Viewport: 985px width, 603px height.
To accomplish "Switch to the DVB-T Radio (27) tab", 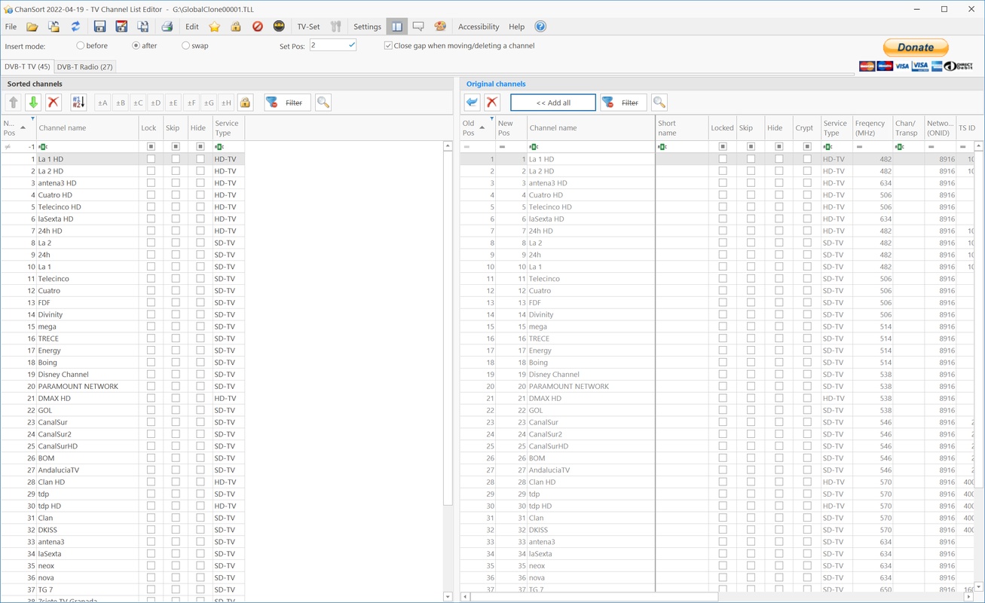I will pos(85,67).
